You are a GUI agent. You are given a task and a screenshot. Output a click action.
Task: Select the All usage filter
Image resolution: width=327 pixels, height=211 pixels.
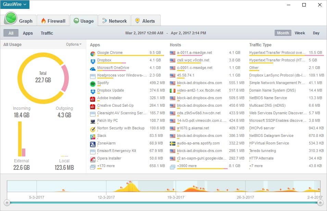(x=11, y=33)
